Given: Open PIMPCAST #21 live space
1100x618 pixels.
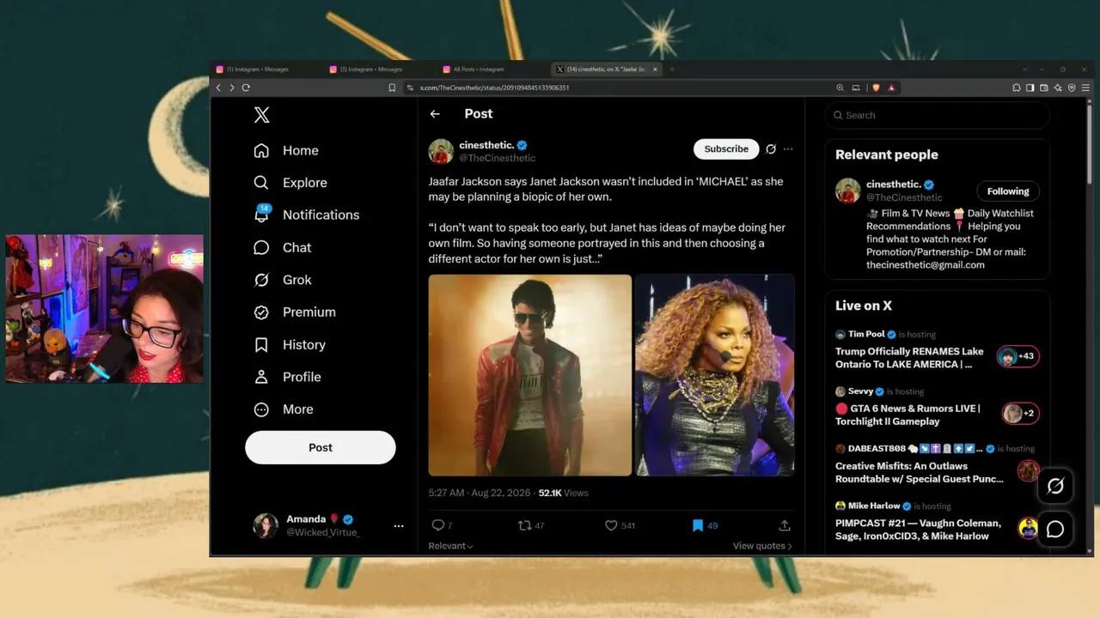Looking at the screenshot, I should coord(937,523).
